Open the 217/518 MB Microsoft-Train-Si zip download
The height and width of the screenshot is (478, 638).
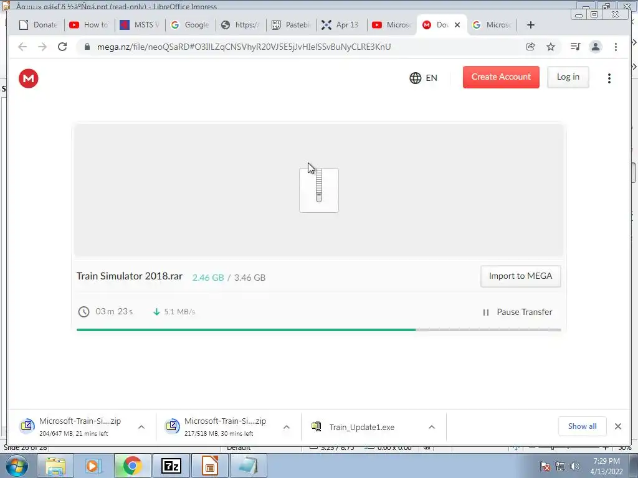[x=224, y=427]
